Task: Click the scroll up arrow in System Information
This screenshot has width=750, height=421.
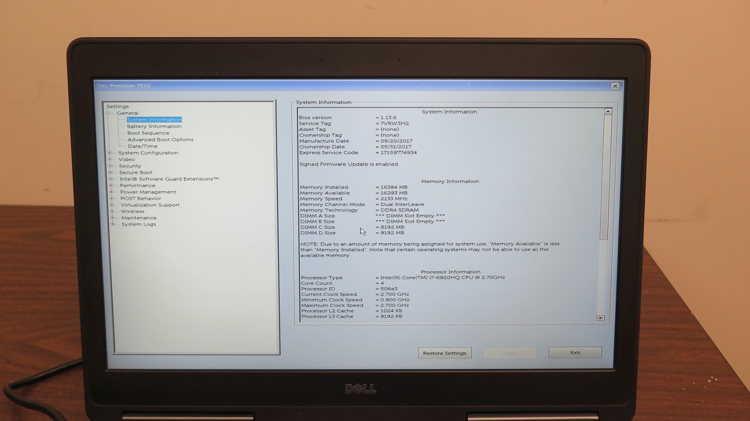Action: click(608, 111)
